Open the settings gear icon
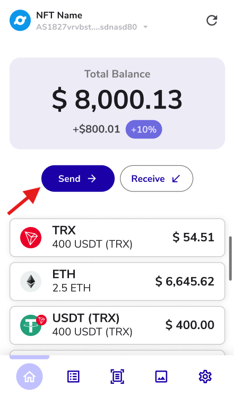 [x=205, y=376]
